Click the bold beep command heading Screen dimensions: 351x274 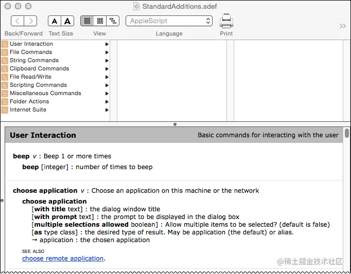tap(21, 156)
